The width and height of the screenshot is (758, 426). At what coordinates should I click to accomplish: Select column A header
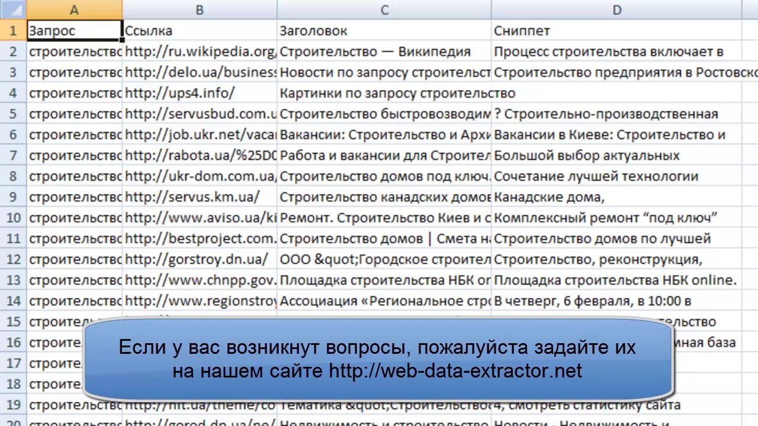[75, 9]
